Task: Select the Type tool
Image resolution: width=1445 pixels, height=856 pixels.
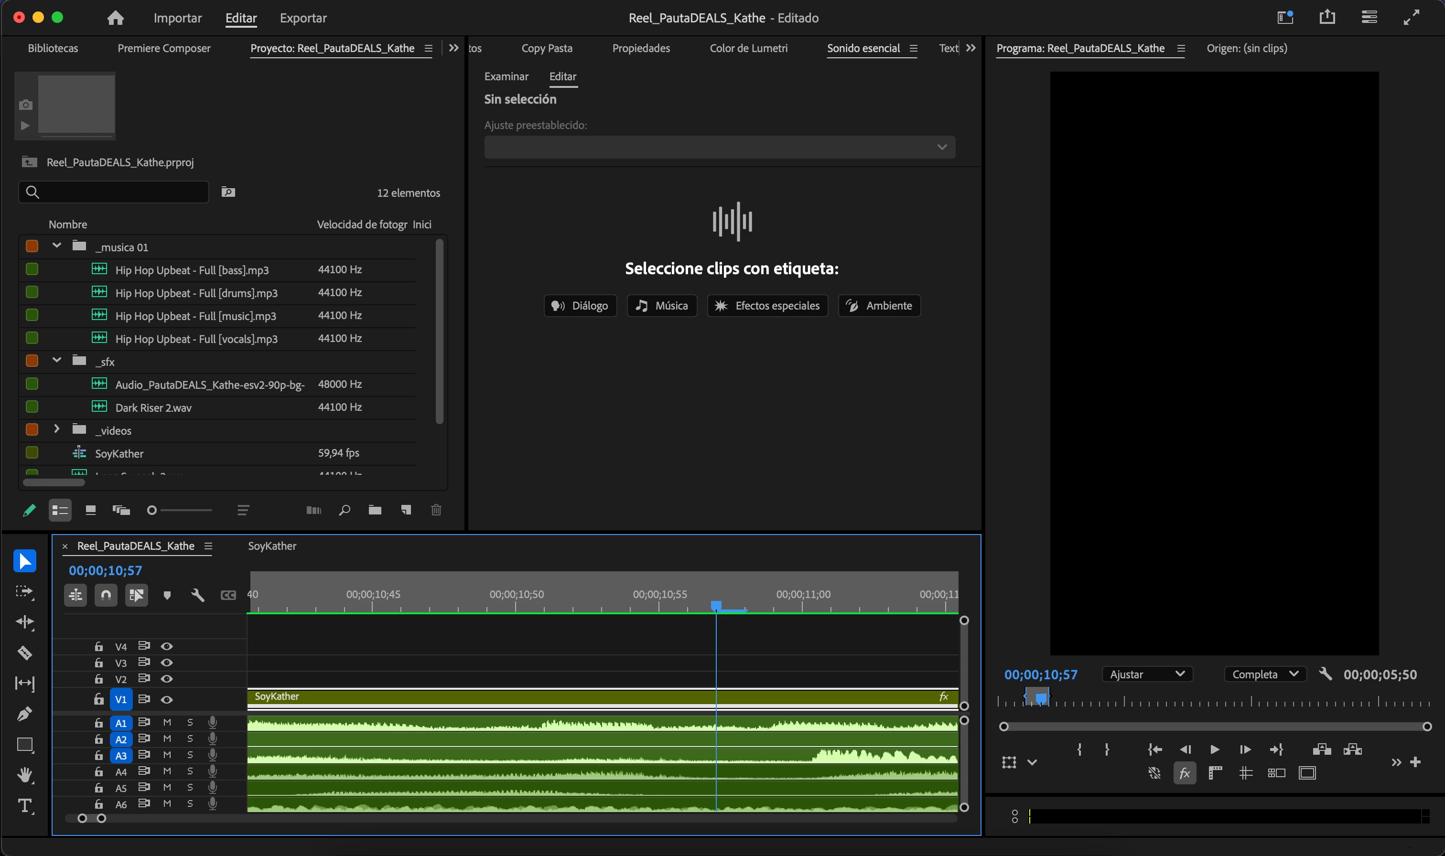Action: point(24,806)
